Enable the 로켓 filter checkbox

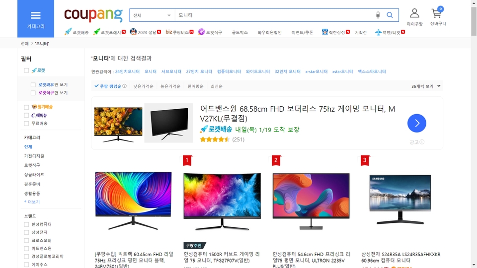[26, 70]
